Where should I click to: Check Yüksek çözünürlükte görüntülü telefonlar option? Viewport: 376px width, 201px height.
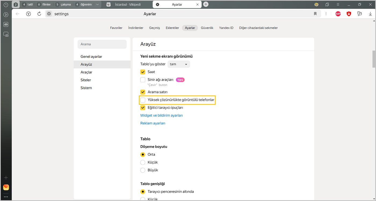pos(143,100)
